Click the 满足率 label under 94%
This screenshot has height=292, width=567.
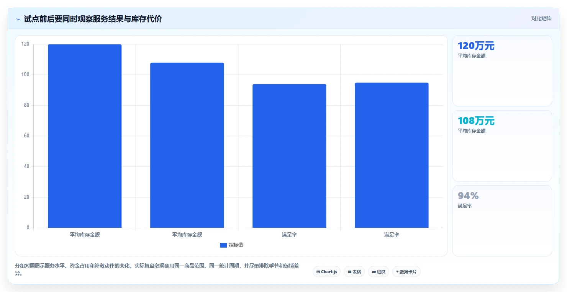click(x=465, y=206)
